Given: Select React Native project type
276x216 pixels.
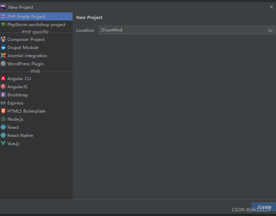Looking at the screenshot, I should pos(36,135).
